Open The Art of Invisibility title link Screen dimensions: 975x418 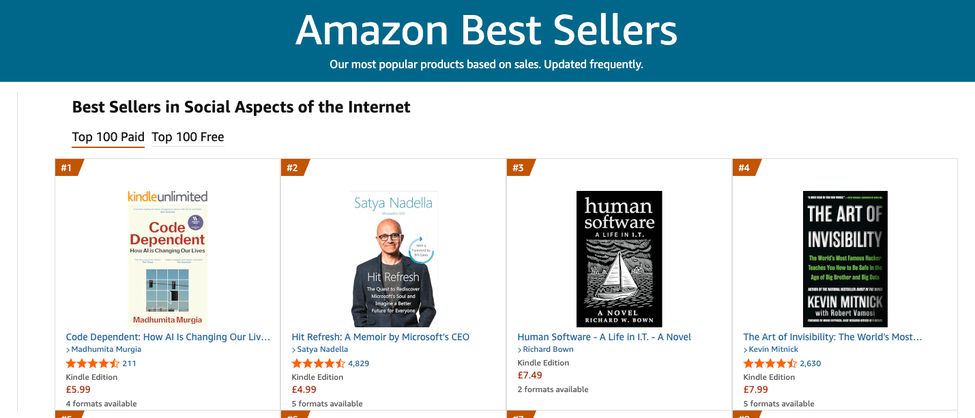tap(832, 337)
